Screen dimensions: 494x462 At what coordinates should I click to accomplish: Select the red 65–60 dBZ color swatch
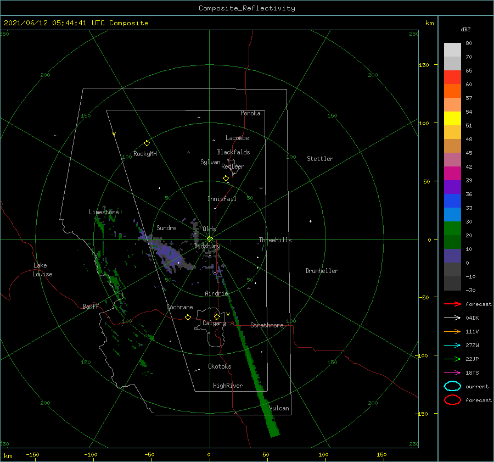pos(452,77)
